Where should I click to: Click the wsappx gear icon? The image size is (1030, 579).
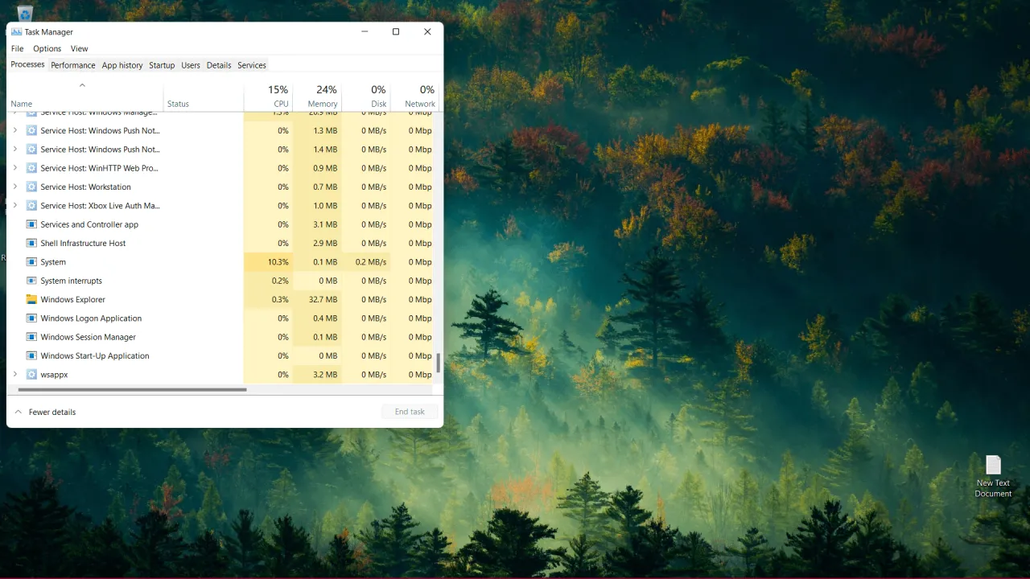click(31, 375)
